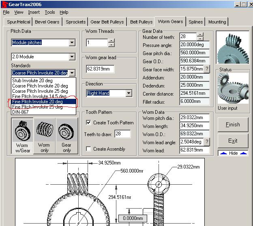
Task: Click the Worm lead field in Worm Data
Action: (195, 150)
